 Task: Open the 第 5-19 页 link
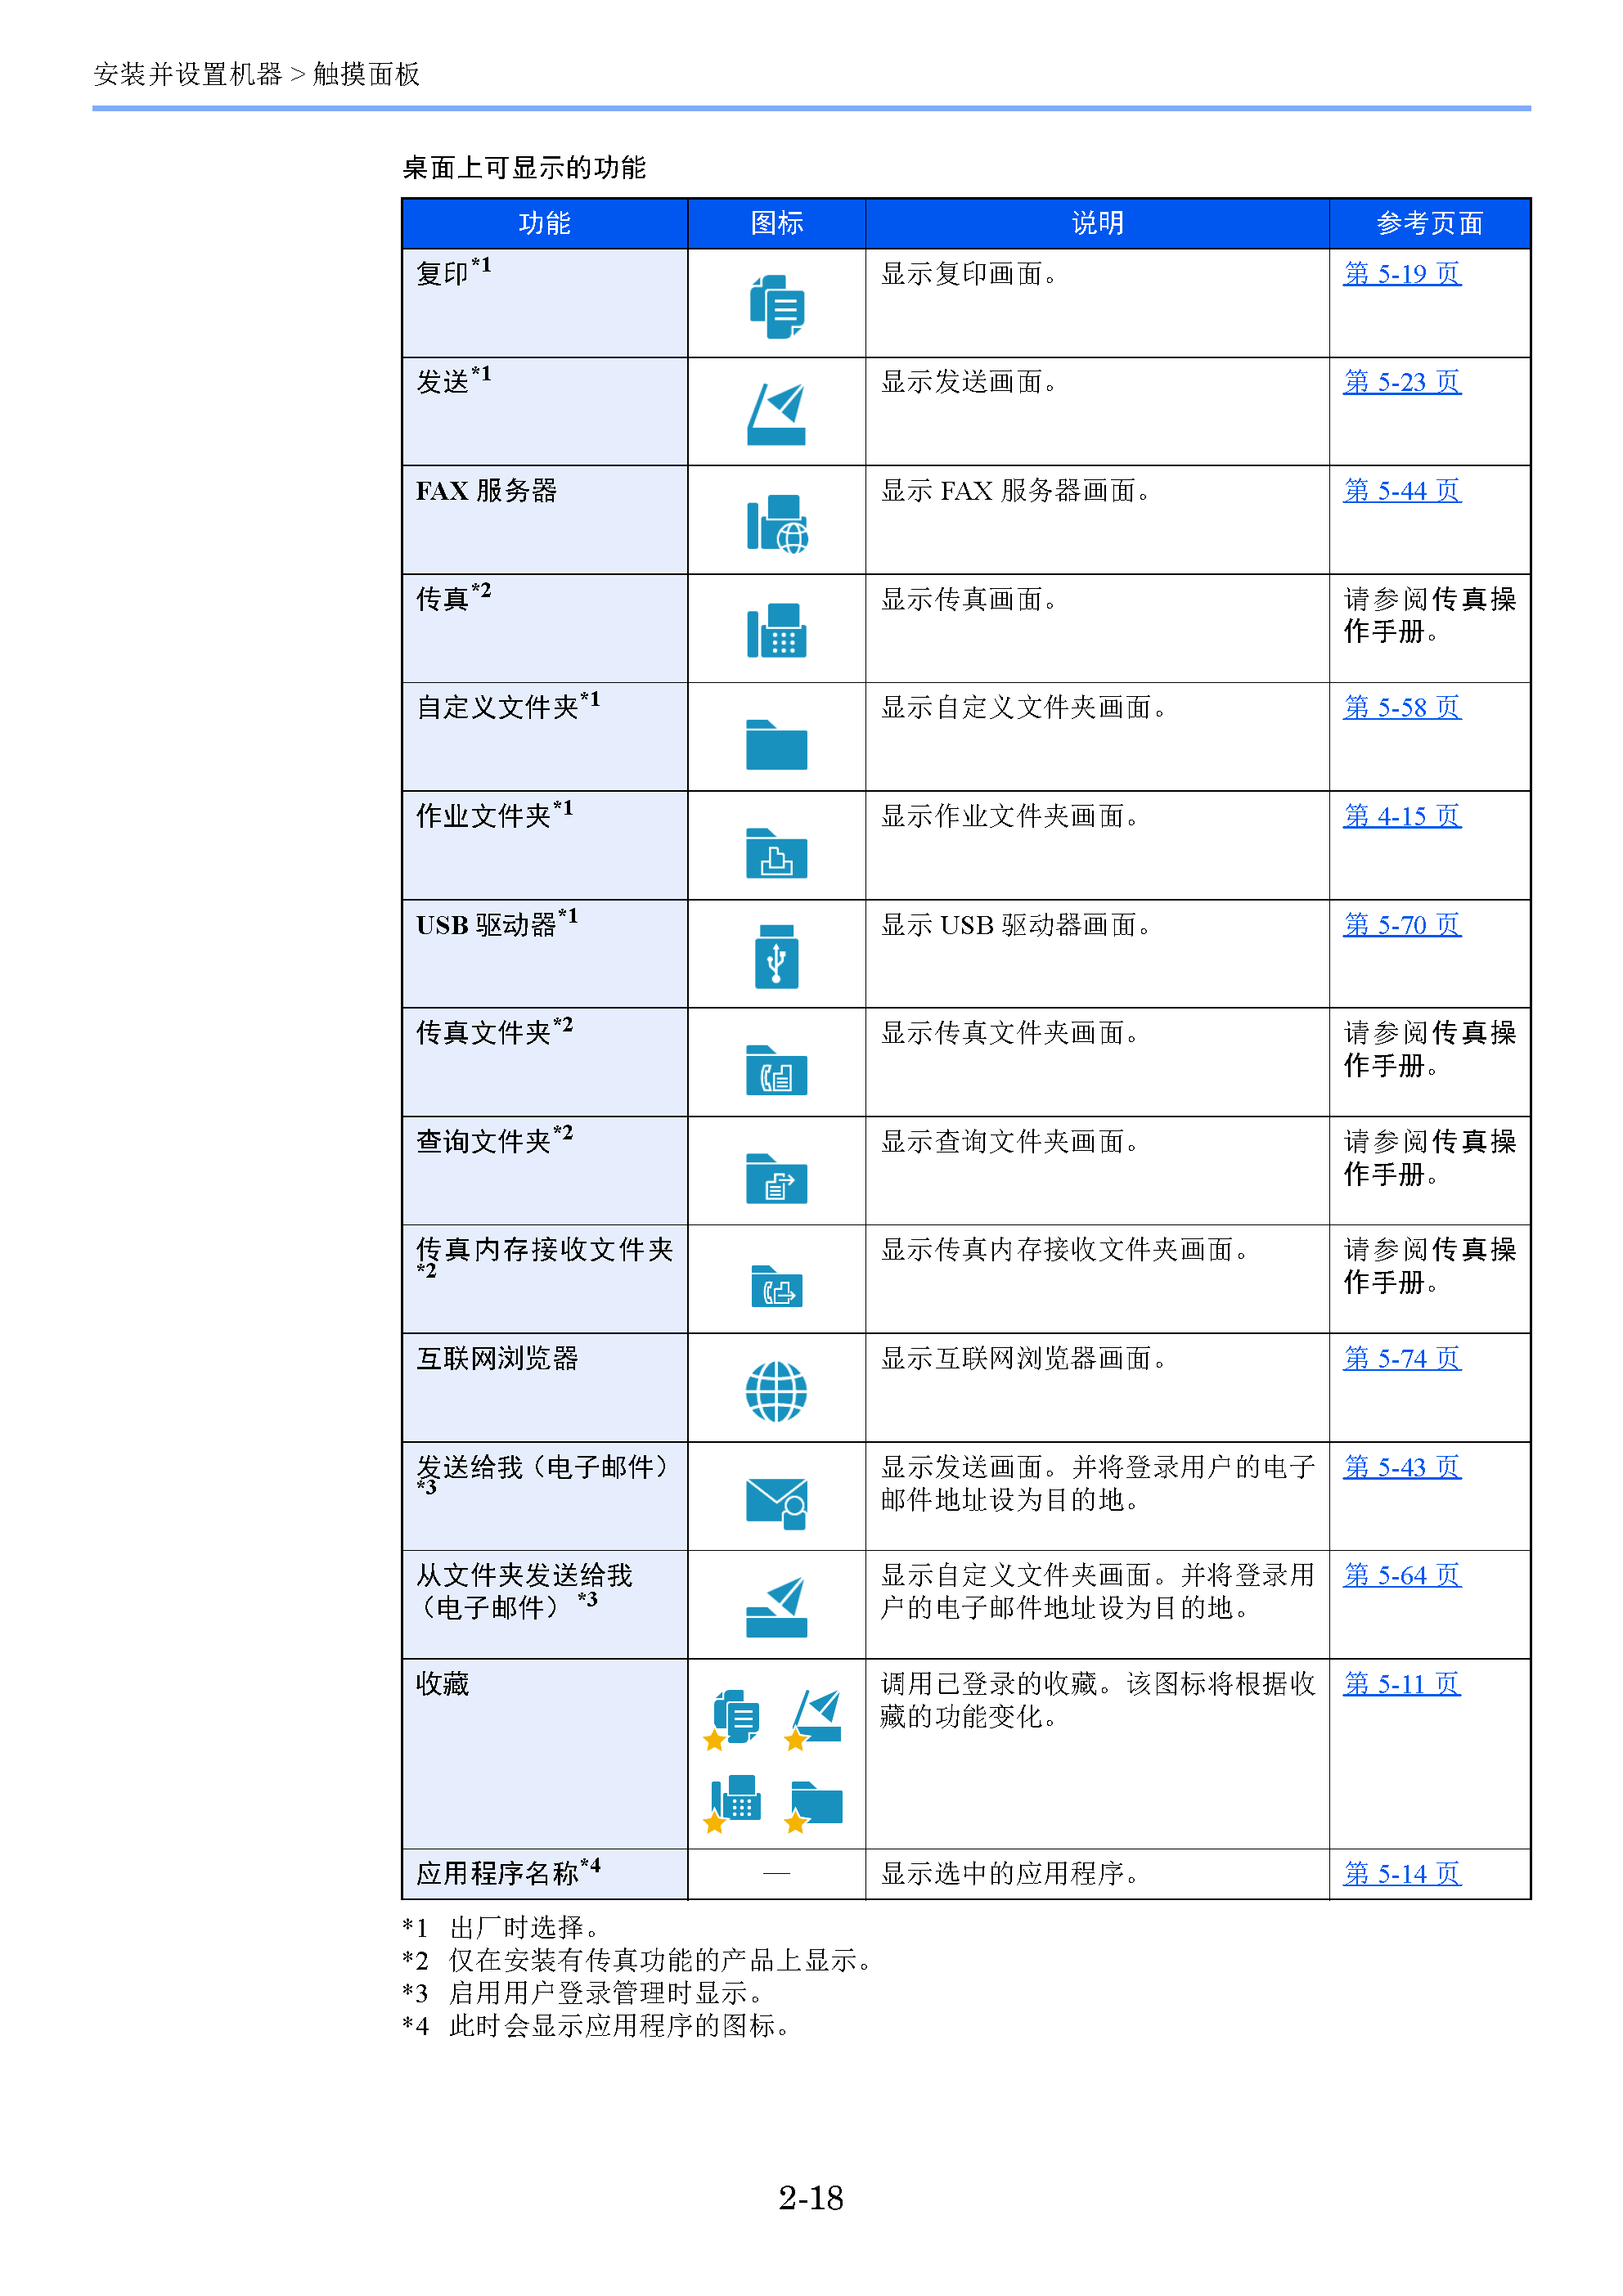1402,273
